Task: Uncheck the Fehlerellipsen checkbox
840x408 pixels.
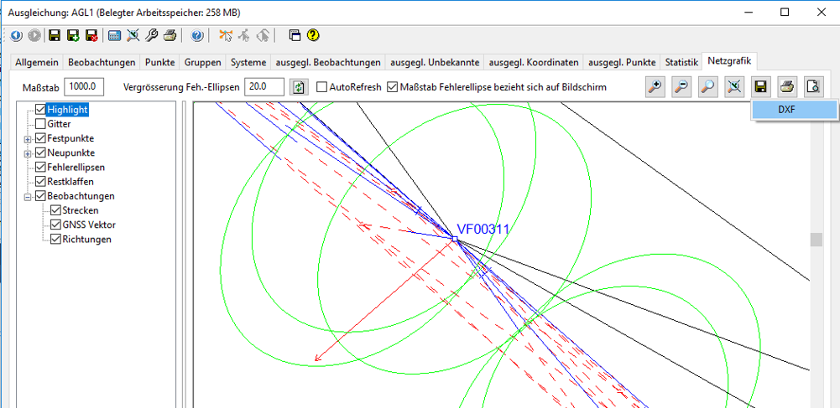Action: coord(40,168)
